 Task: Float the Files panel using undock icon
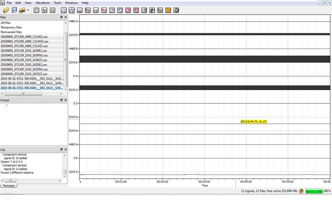61,17
